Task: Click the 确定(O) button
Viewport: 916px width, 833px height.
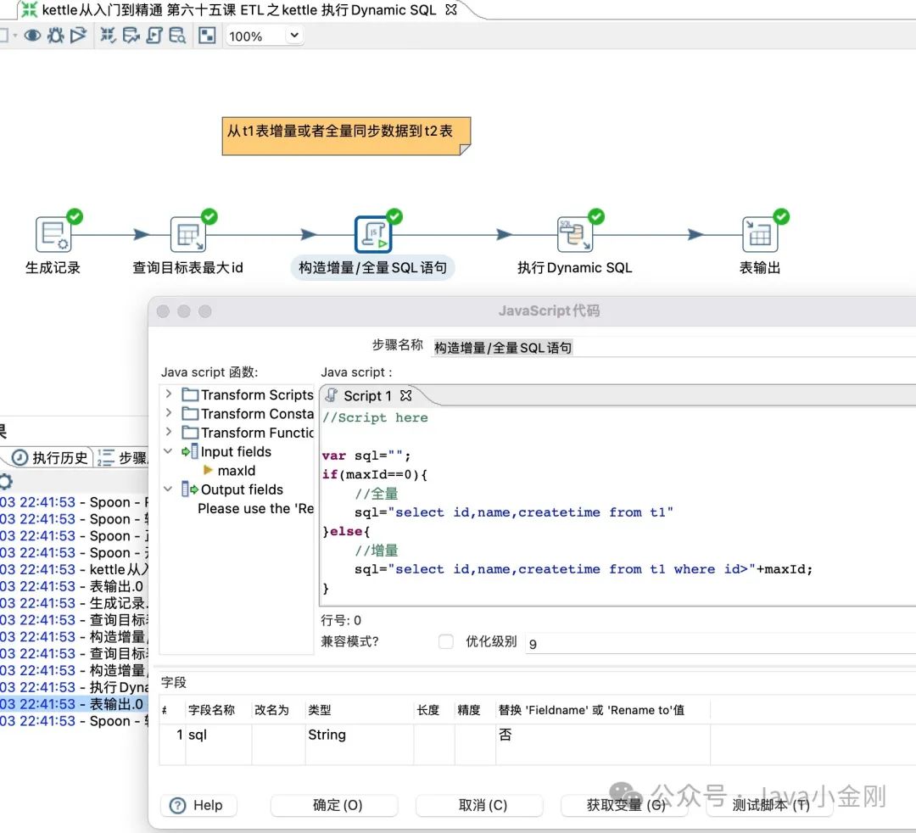Action: 337,805
